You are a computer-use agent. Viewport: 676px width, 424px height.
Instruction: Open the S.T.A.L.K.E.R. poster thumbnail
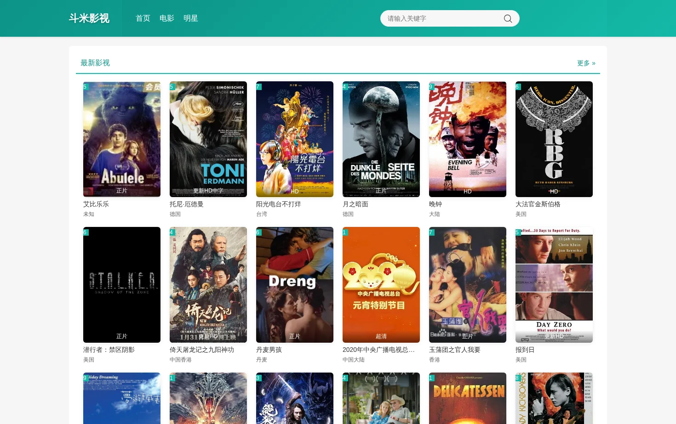tap(122, 285)
